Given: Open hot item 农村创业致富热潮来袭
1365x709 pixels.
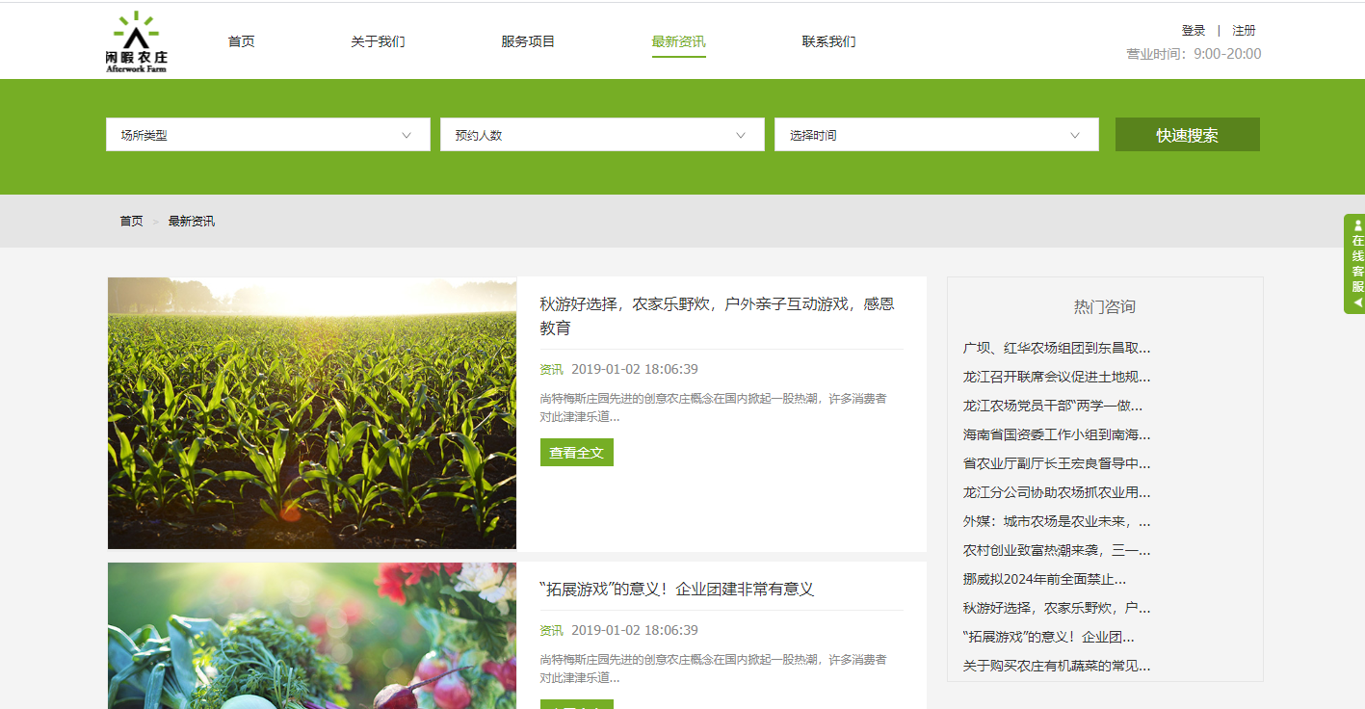Looking at the screenshot, I should point(1057,551).
